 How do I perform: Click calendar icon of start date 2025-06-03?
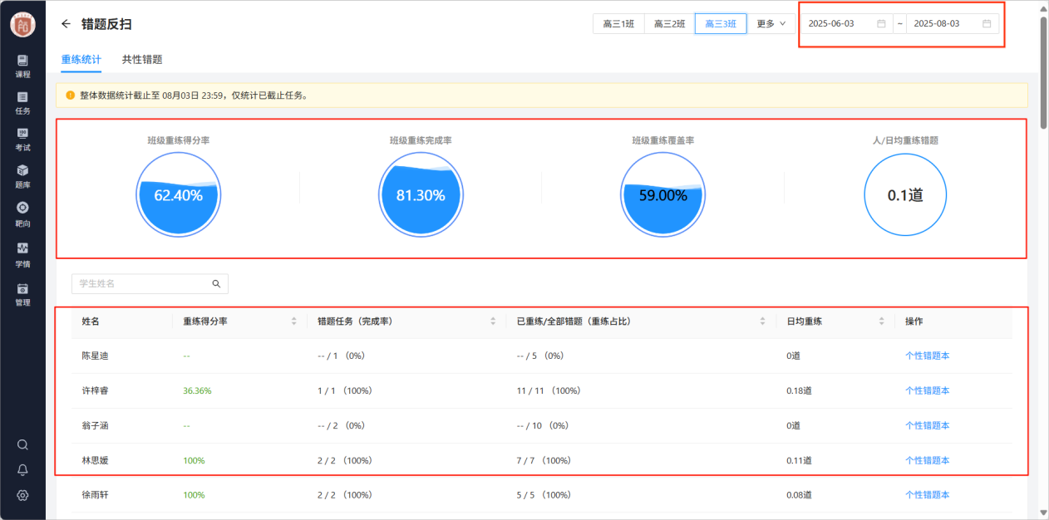[x=881, y=23]
